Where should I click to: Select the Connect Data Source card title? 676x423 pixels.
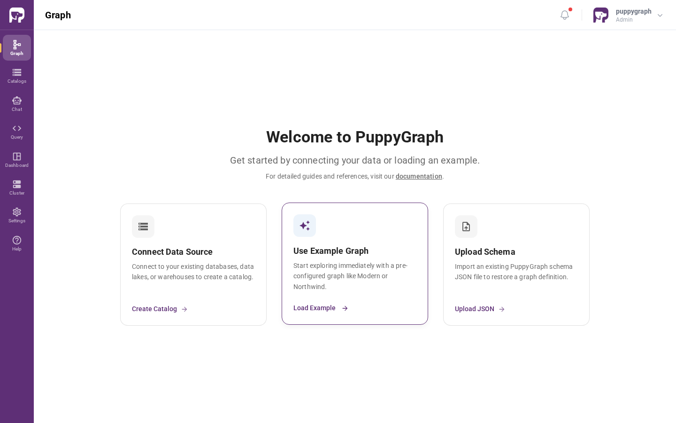pyautogui.click(x=172, y=252)
